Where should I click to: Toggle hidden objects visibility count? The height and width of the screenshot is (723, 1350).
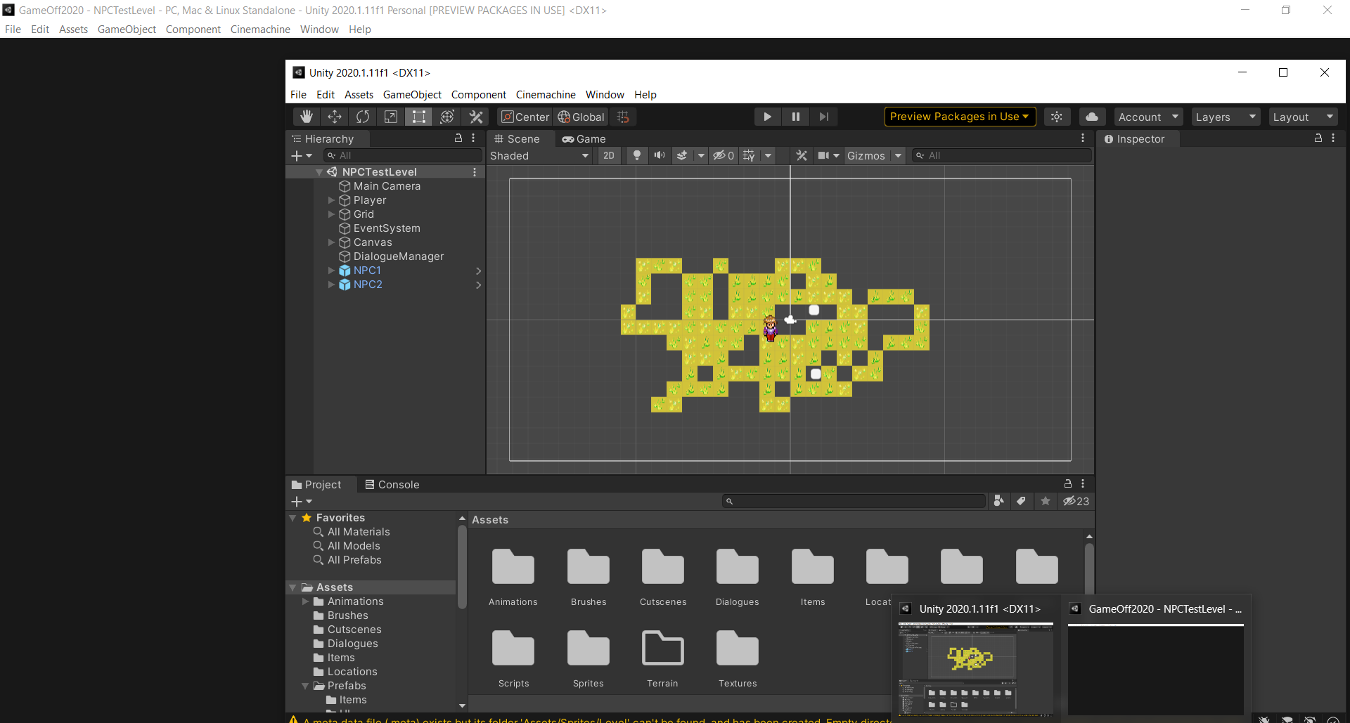click(724, 155)
